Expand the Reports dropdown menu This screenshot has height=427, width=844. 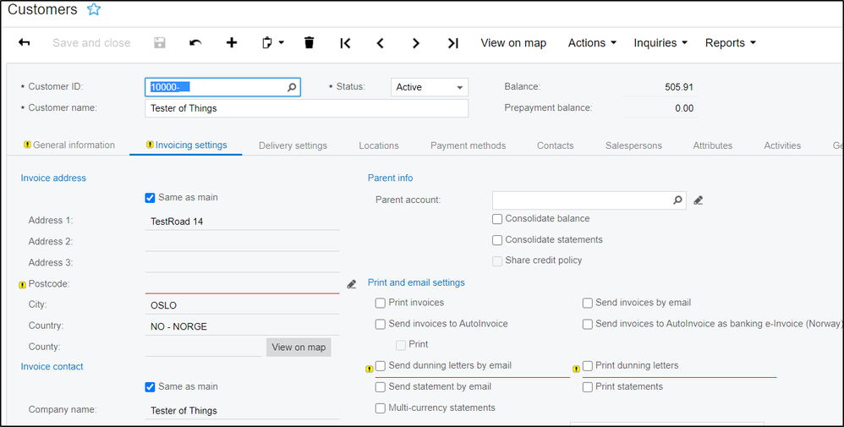tap(730, 43)
